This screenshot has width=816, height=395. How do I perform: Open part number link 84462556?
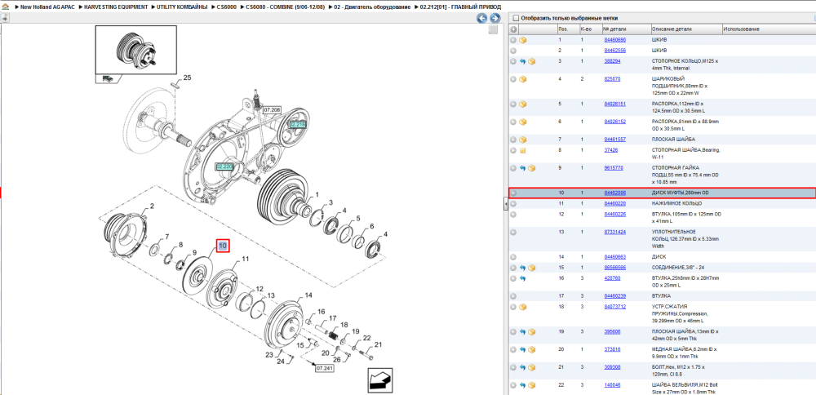614,51
